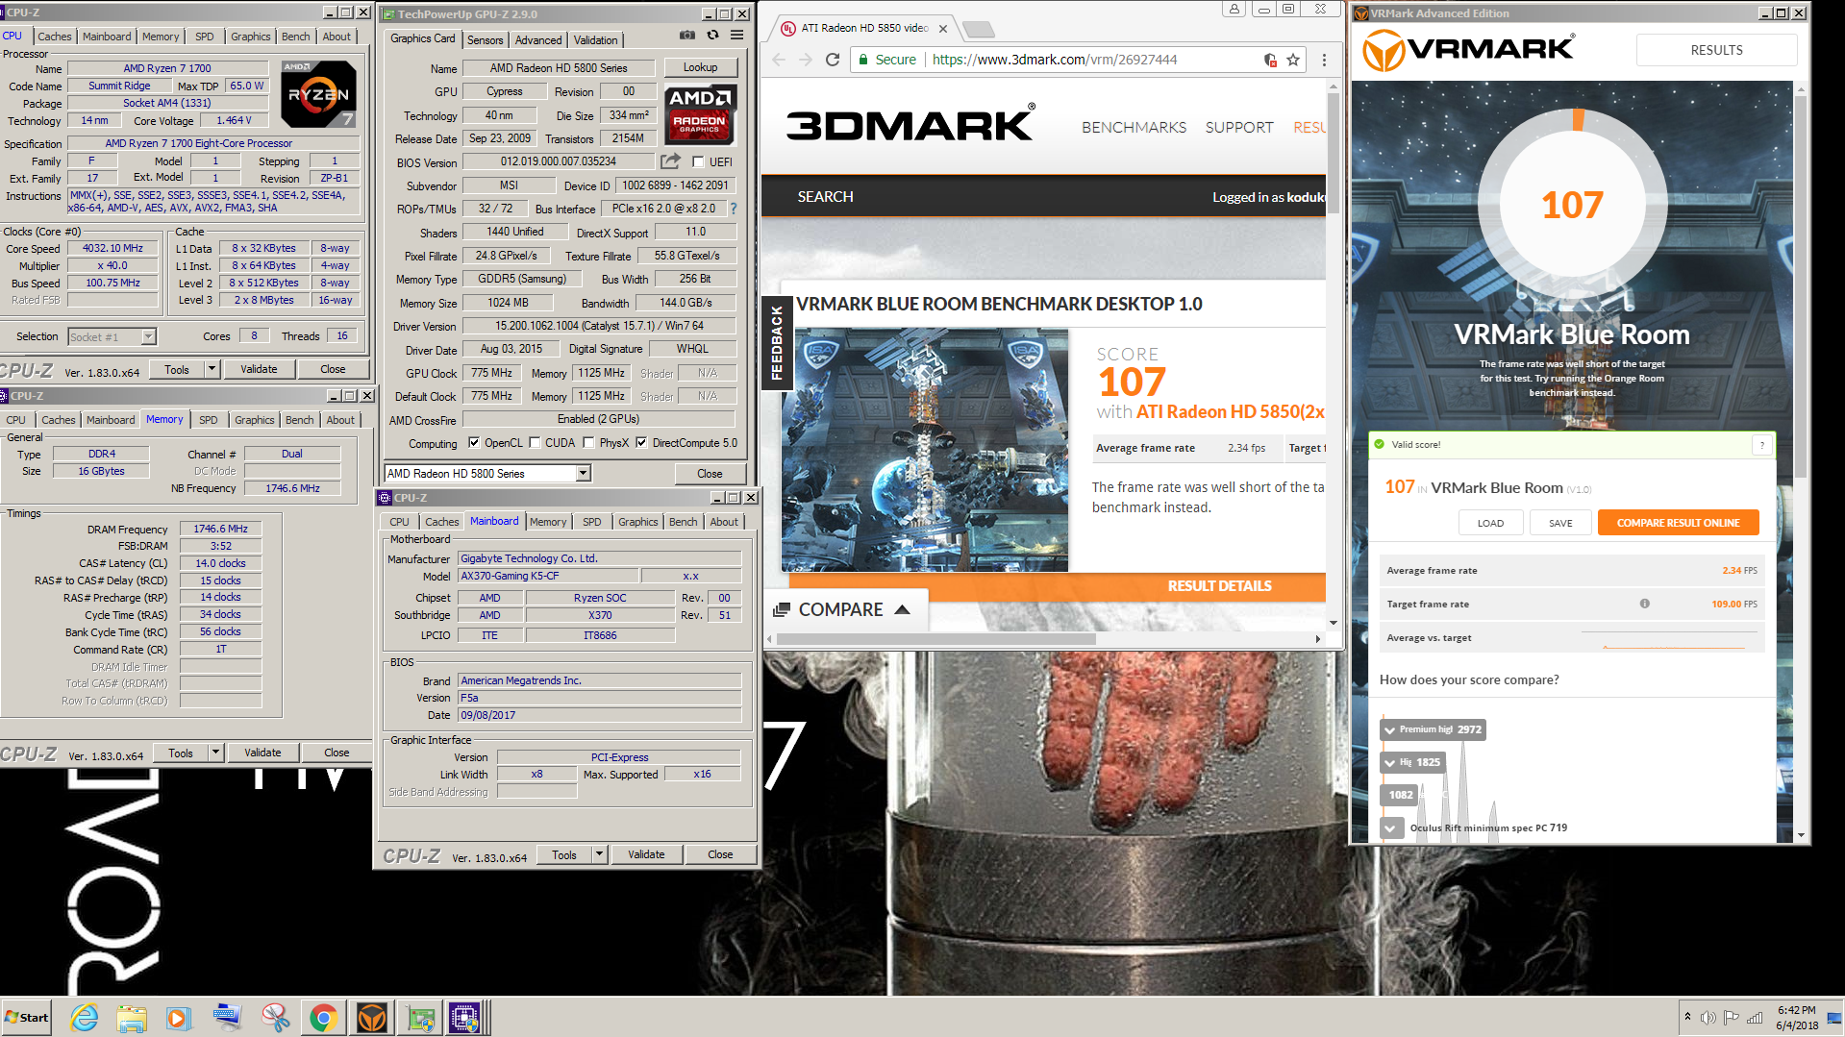Open the SPD tab in CPU-Z Memory window
Viewport: 1845px width, 1037px height.
[209, 420]
